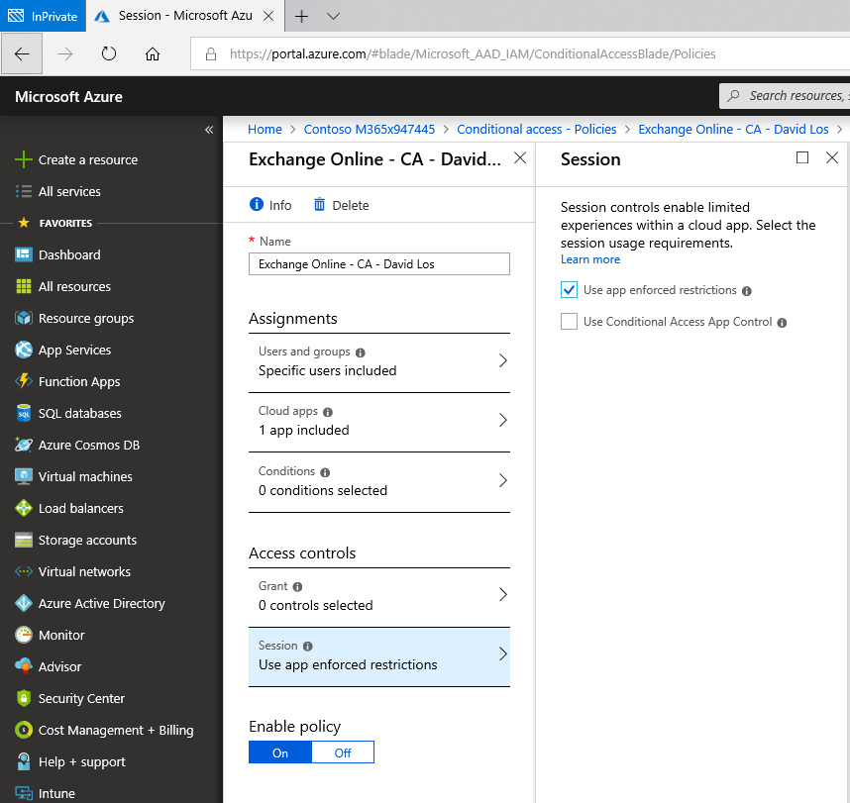This screenshot has height=803, width=850.
Task: Click info icon beside Cloud apps
Action: click(x=328, y=412)
